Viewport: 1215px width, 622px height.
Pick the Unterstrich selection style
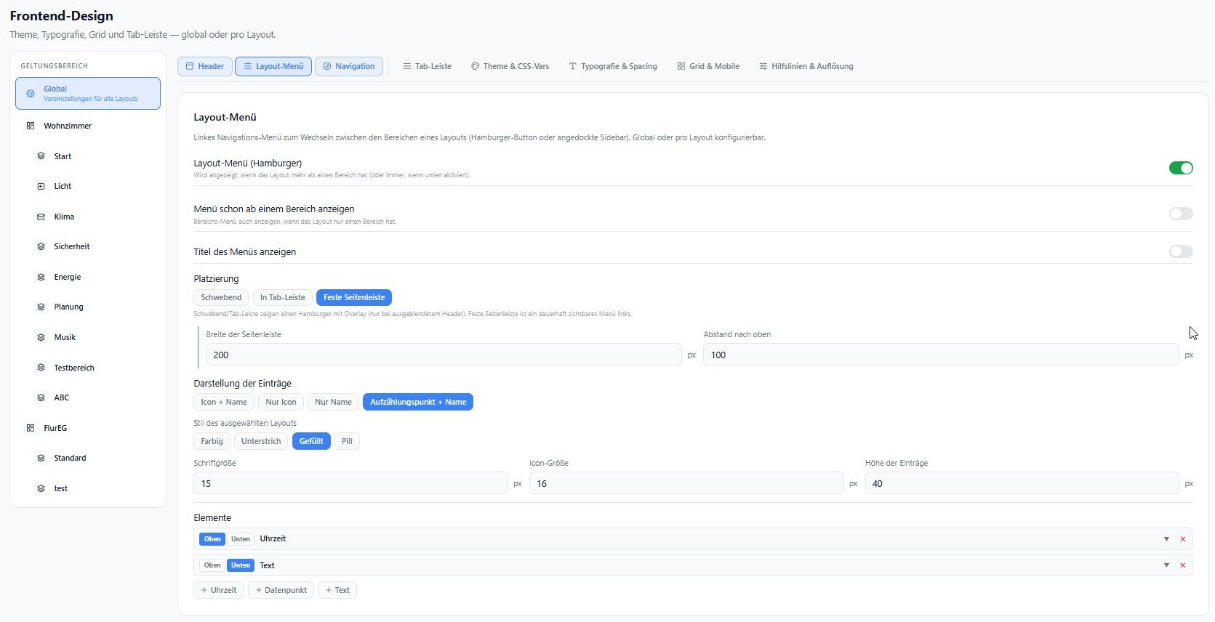[261, 441]
